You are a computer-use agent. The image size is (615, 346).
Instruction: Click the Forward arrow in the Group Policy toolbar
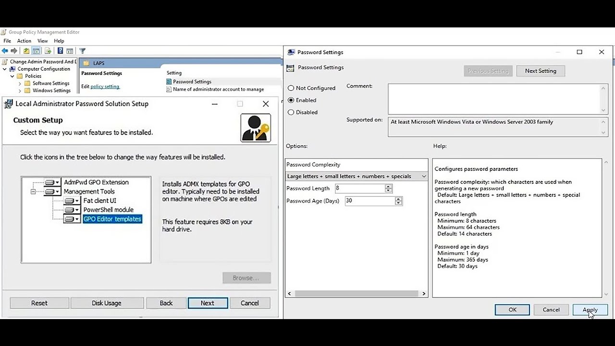click(14, 51)
